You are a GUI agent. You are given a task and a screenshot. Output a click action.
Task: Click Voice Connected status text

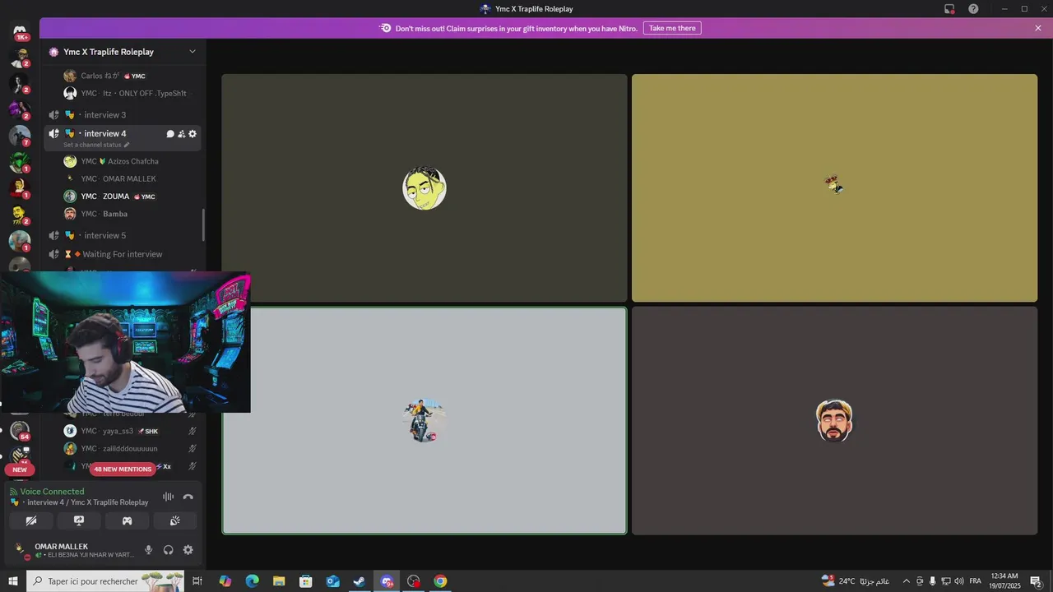[x=52, y=492]
